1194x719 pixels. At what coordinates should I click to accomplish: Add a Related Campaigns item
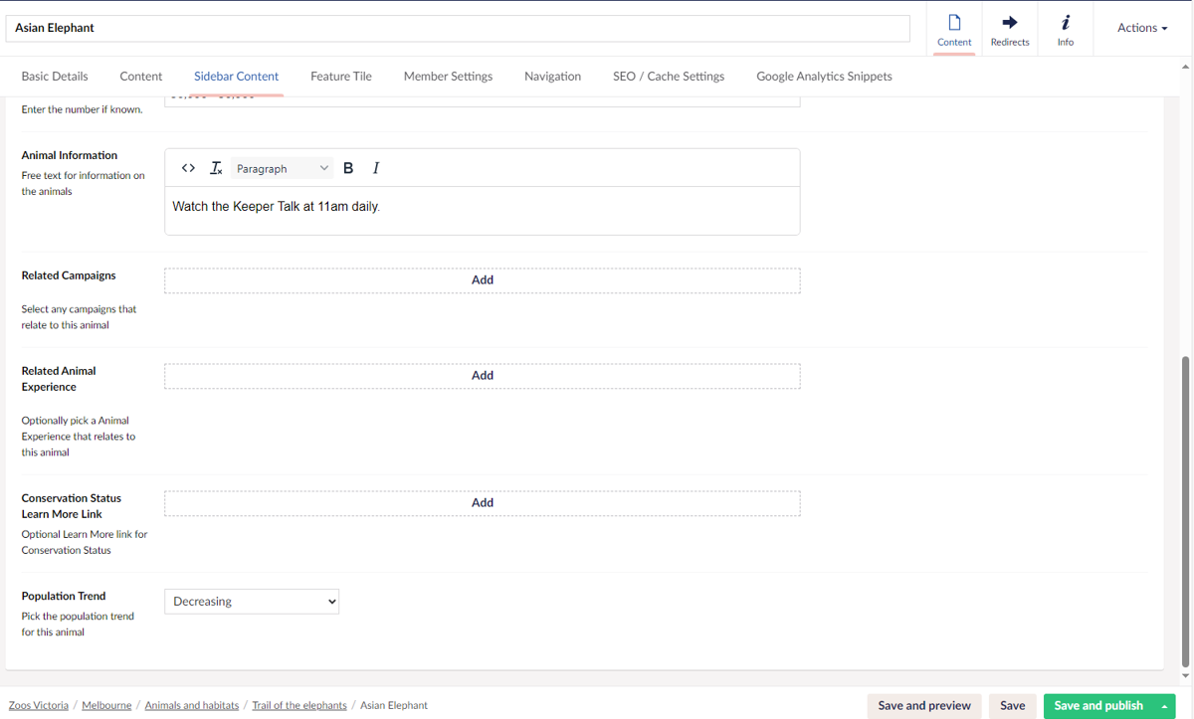482,280
